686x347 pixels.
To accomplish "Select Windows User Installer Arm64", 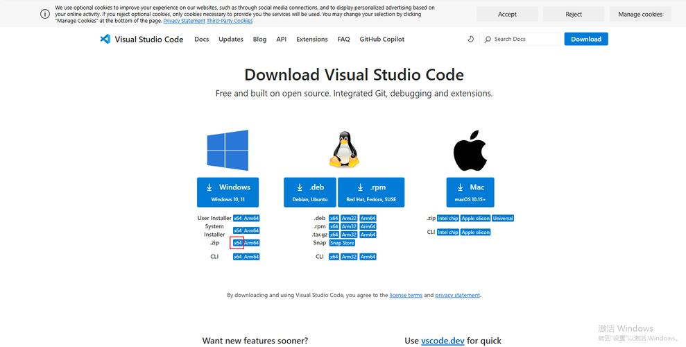I will [x=252, y=219].
